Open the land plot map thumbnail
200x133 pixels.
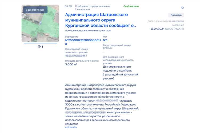[x=40, y=23]
